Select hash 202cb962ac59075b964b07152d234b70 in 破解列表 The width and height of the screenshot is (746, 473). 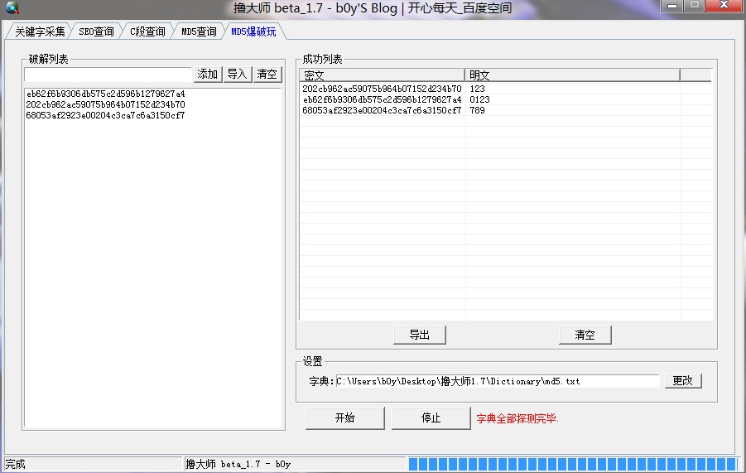[x=106, y=104]
